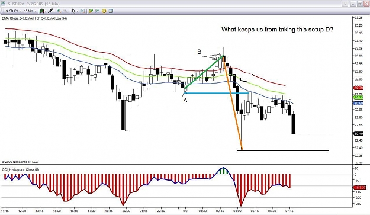Select the arrow cursor pointer tool

(74, 11)
